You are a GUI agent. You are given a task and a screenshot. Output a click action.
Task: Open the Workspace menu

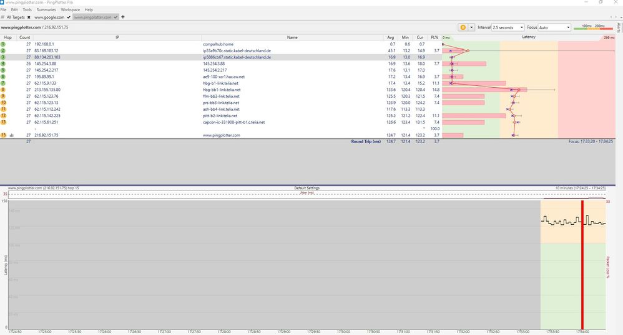[x=71, y=9]
